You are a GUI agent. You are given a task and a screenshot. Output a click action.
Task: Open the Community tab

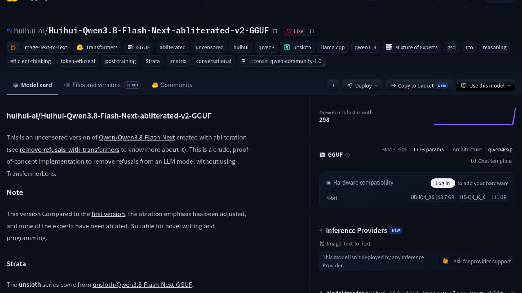[172, 85]
